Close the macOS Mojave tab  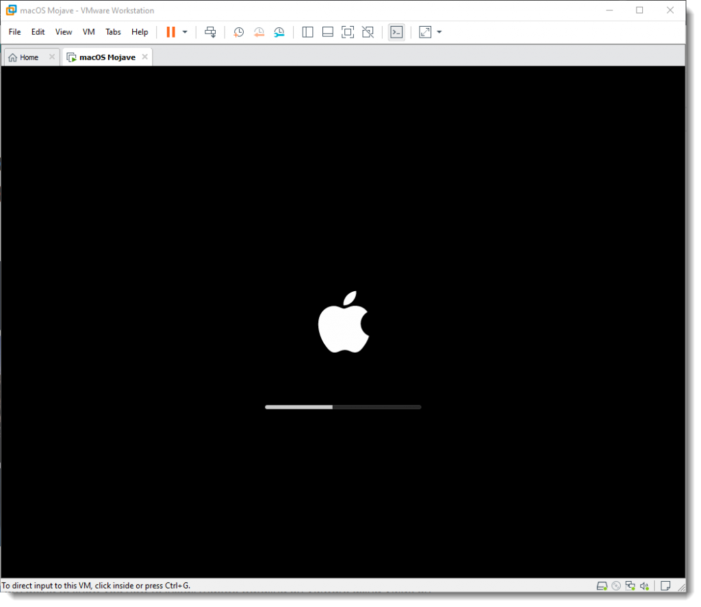(x=146, y=57)
